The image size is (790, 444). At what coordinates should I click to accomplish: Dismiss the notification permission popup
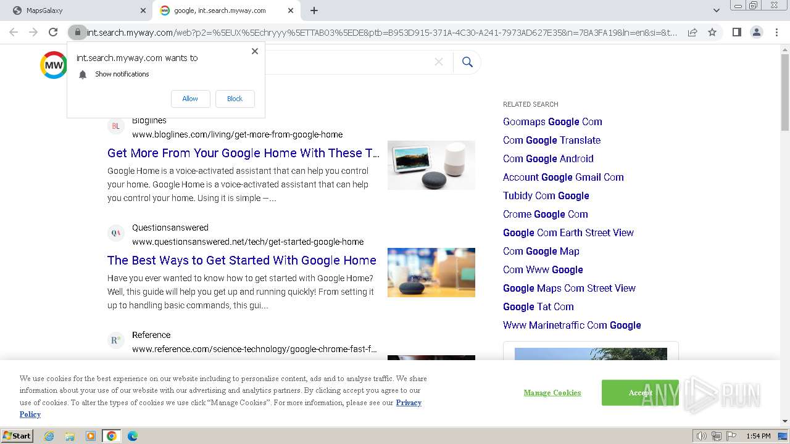pos(255,51)
